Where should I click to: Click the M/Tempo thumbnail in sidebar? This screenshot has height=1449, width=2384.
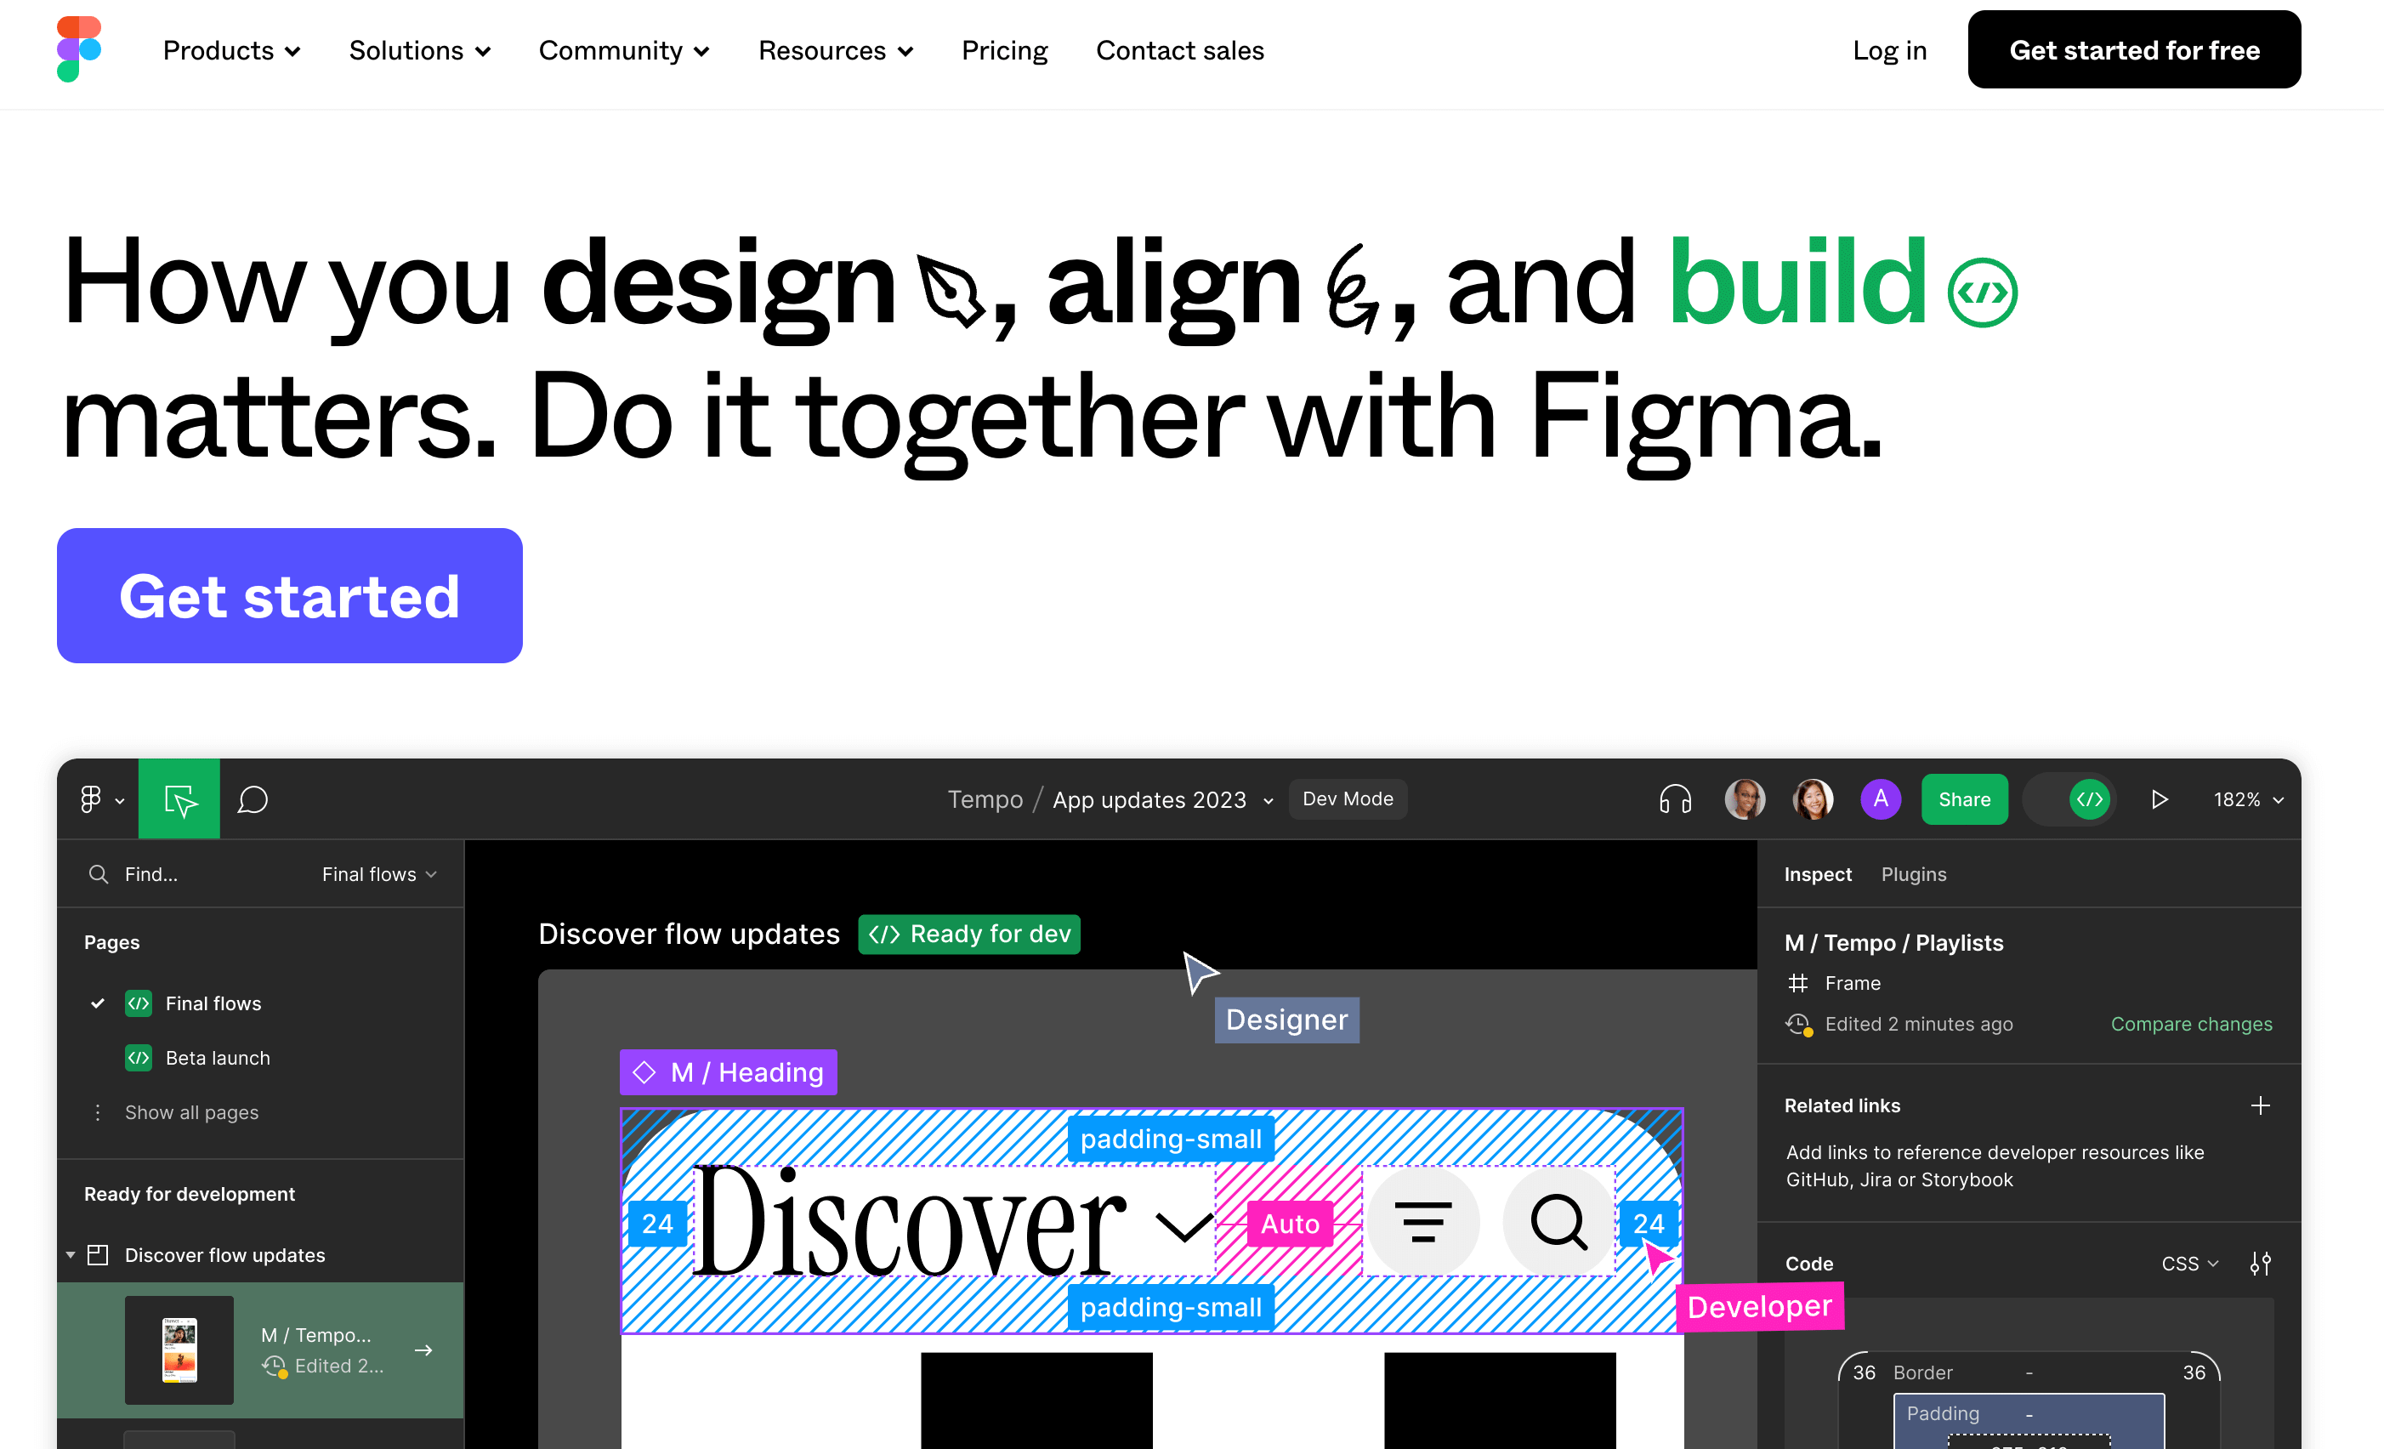pyautogui.click(x=179, y=1347)
